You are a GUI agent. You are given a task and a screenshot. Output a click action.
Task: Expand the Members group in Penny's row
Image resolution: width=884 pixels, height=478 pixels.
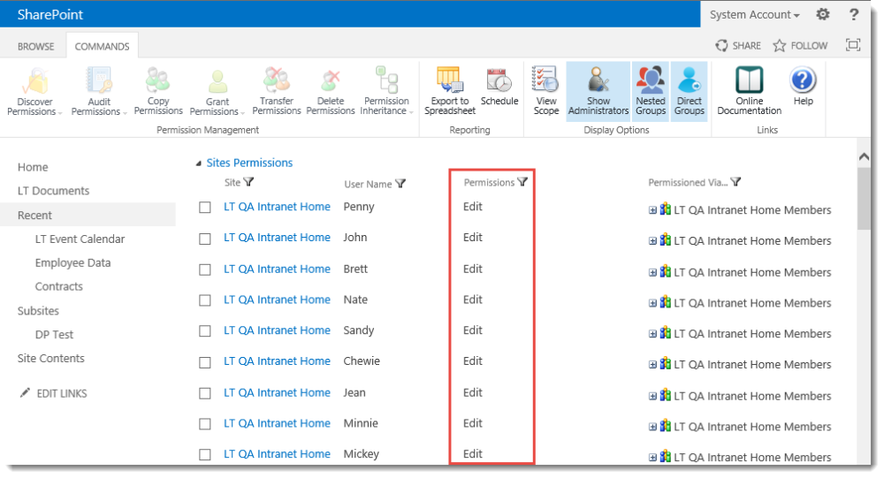click(652, 210)
